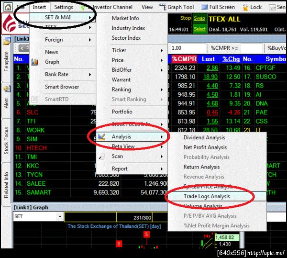Click the Full Screen icon
The width and height of the screenshot is (287, 258).
click(204, 7)
